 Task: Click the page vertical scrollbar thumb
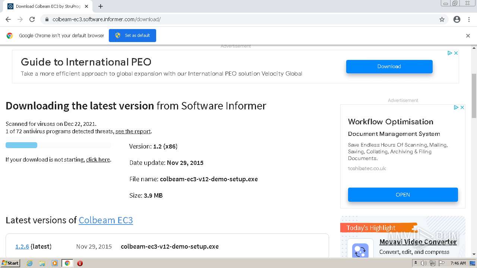pos(474,96)
